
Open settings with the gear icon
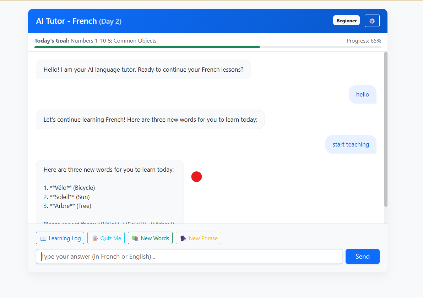click(x=372, y=21)
